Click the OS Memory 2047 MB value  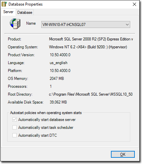point(57,79)
